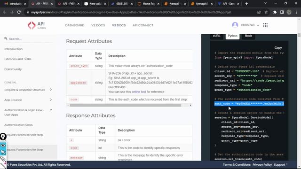The width and height of the screenshot is (301, 169).
Task: Open Privacy Policy footer link
Action: pos(262,165)
